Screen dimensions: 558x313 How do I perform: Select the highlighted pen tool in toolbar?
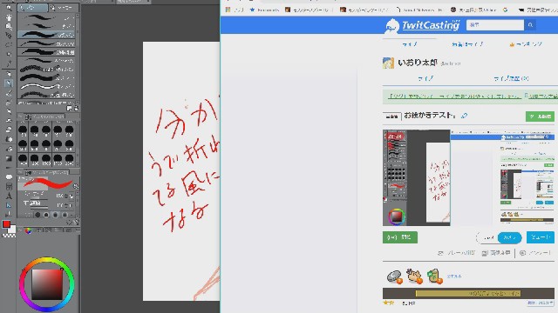tap(9, 83)
